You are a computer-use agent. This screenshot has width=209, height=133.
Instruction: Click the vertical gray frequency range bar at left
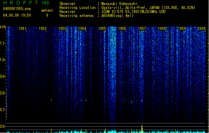point(6,103)
